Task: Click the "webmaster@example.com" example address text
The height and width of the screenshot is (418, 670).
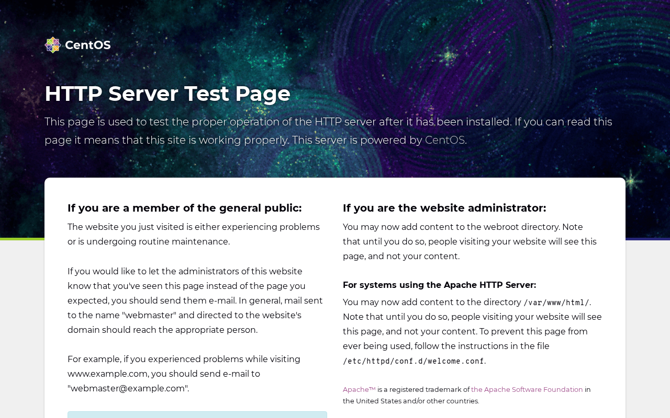Action: point(128,388)
